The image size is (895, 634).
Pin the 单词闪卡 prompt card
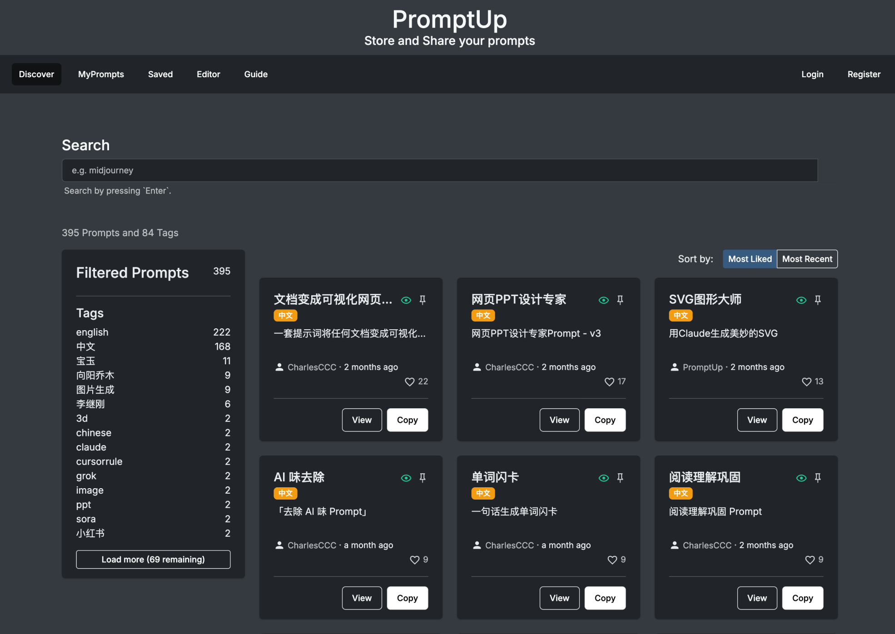coord(620,478)
